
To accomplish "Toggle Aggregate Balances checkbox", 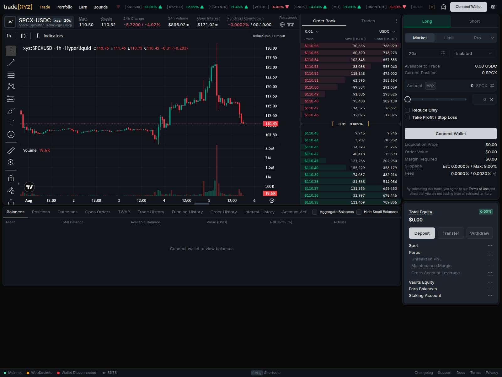I will [315, 212].
